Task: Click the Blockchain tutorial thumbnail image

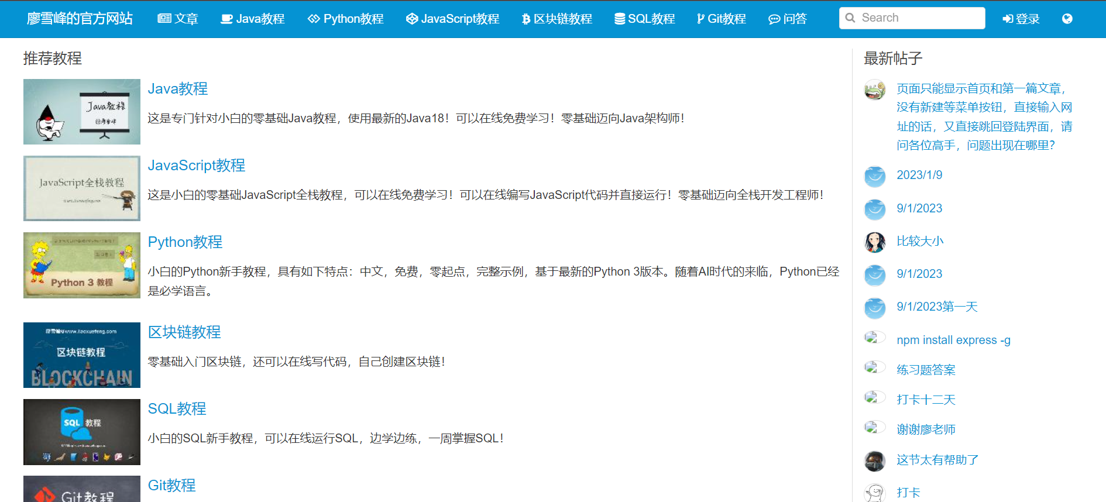Action: 82,355
